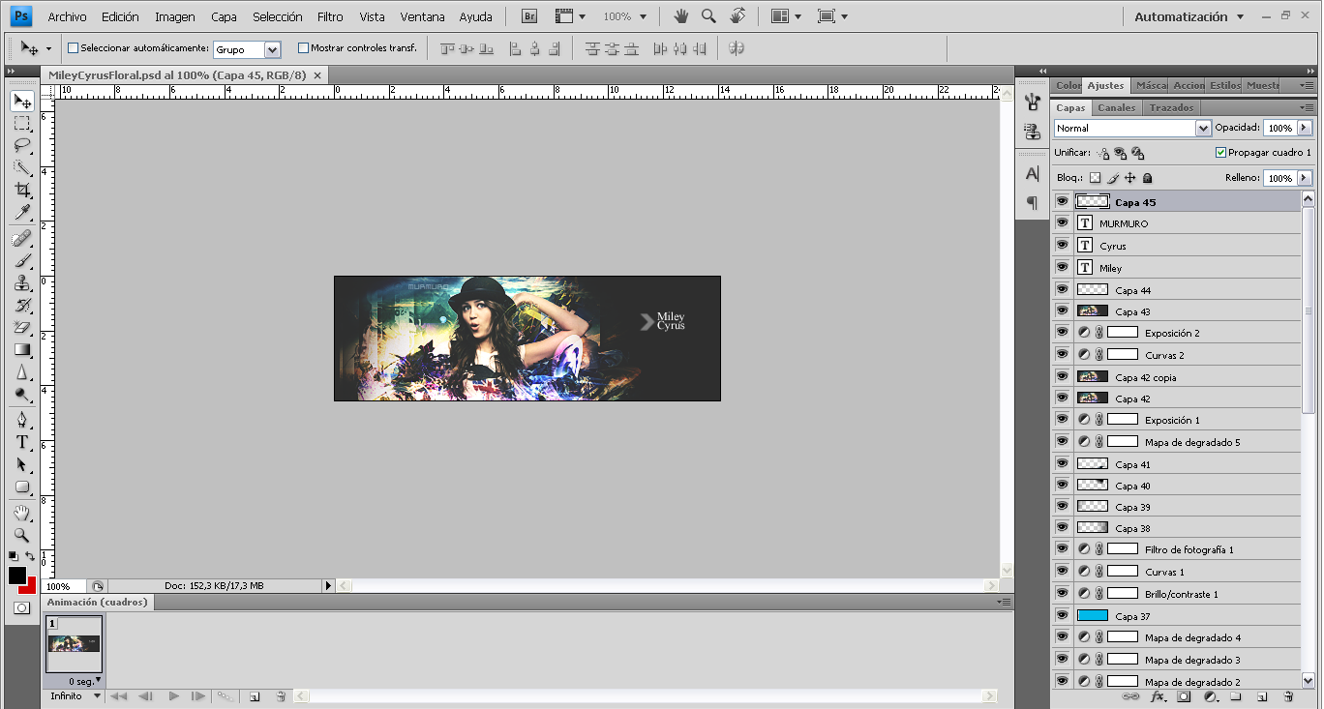This screenshot has height=709, width=1324.
Task: Switch to the Canales tab
Action: click(1117, 107)
